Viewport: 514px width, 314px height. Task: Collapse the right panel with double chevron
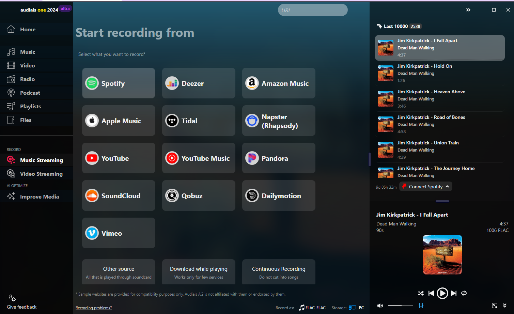tap(468, 10)
